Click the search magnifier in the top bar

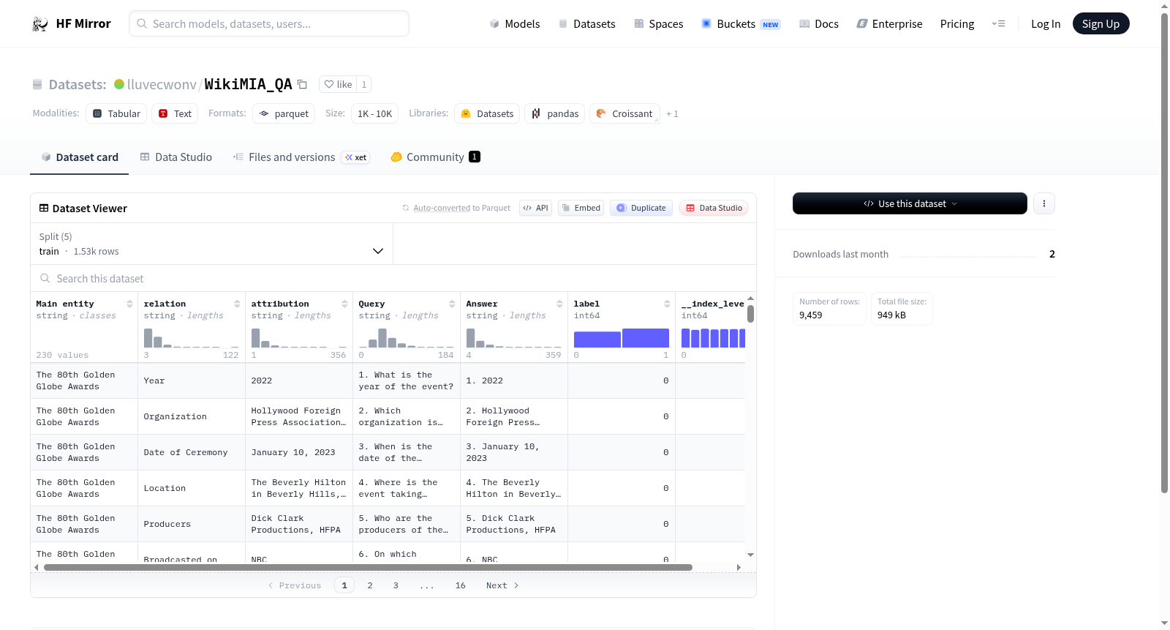[142, 24]
